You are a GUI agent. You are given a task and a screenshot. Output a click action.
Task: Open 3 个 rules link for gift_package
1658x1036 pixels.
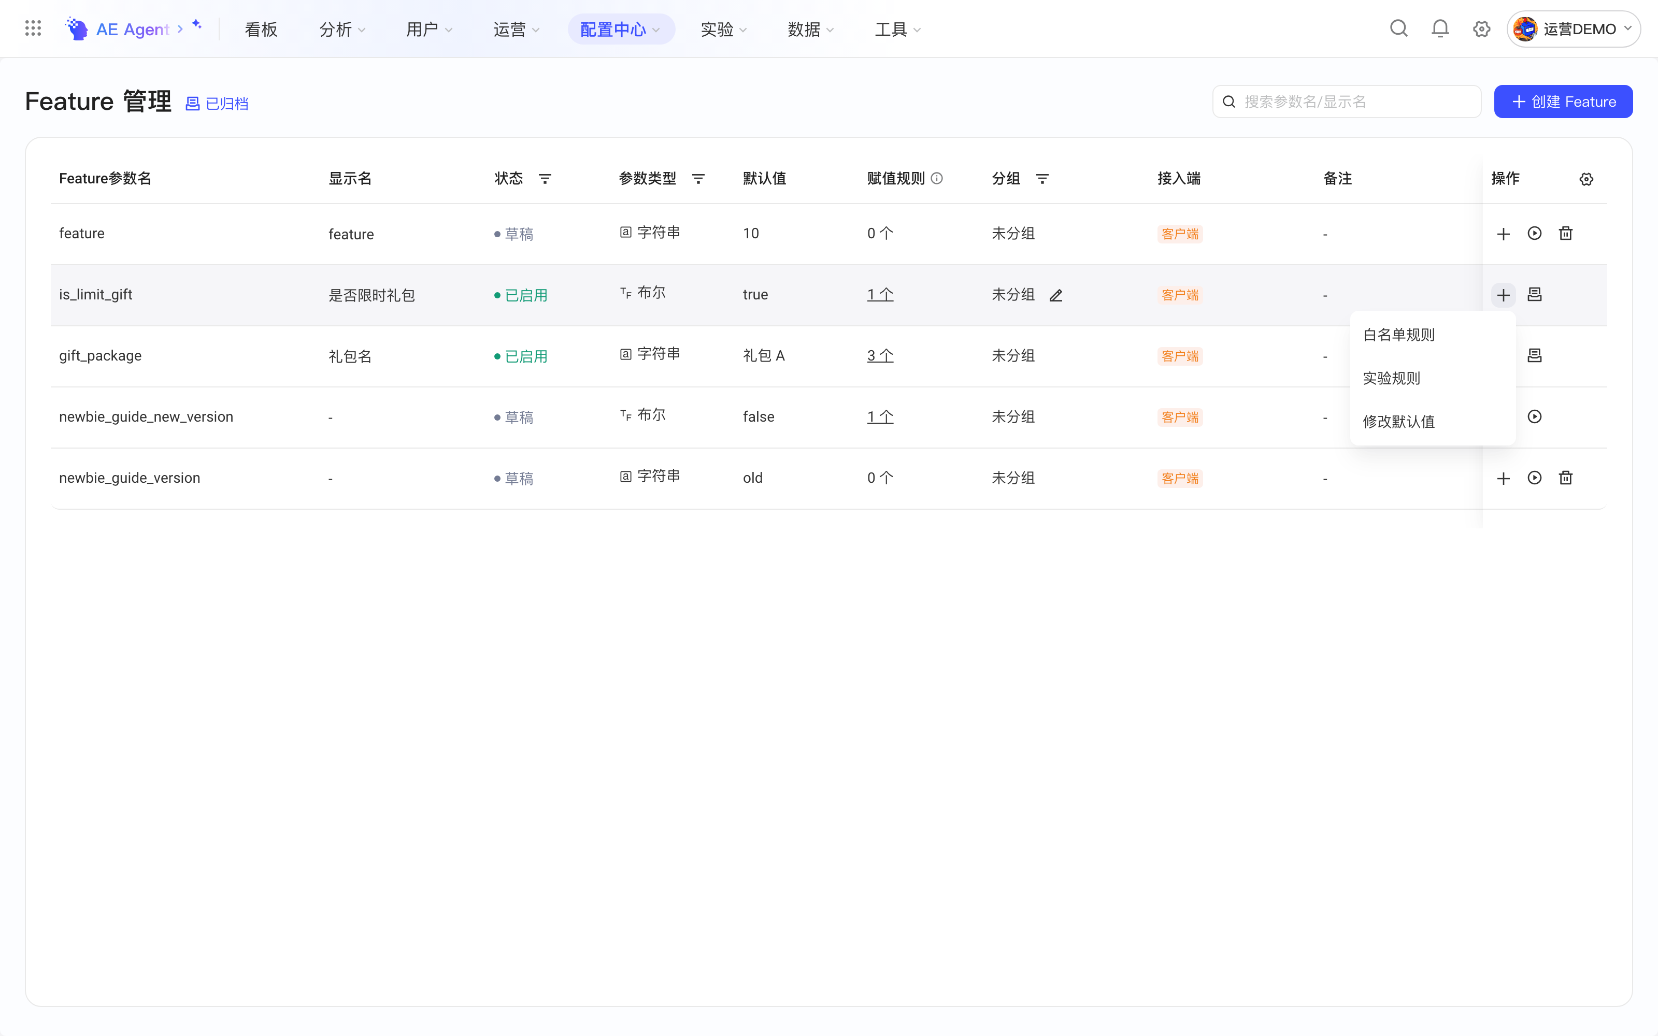tap(880, 356)
